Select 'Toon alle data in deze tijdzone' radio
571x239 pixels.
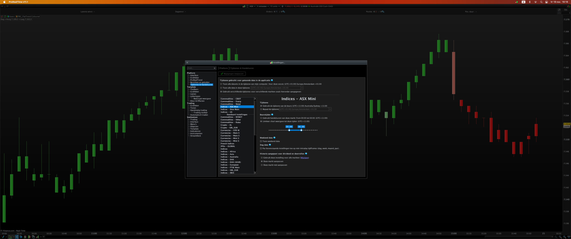point(221,88)
